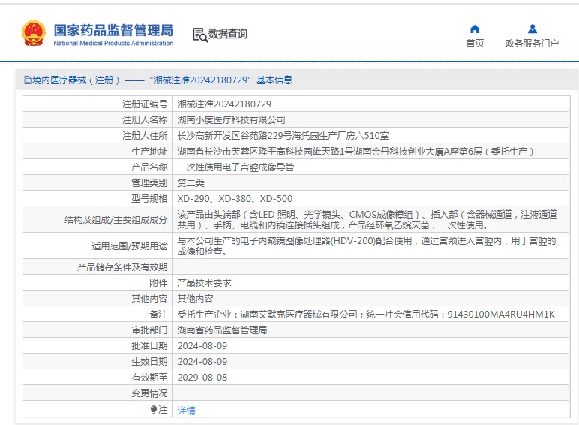Open 政务服务门户 text label
This screenshot has height=425, width=579.
[x=532, y=44]
